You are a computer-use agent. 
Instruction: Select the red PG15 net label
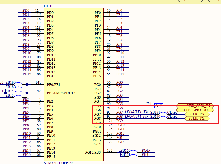click(146, 150)
